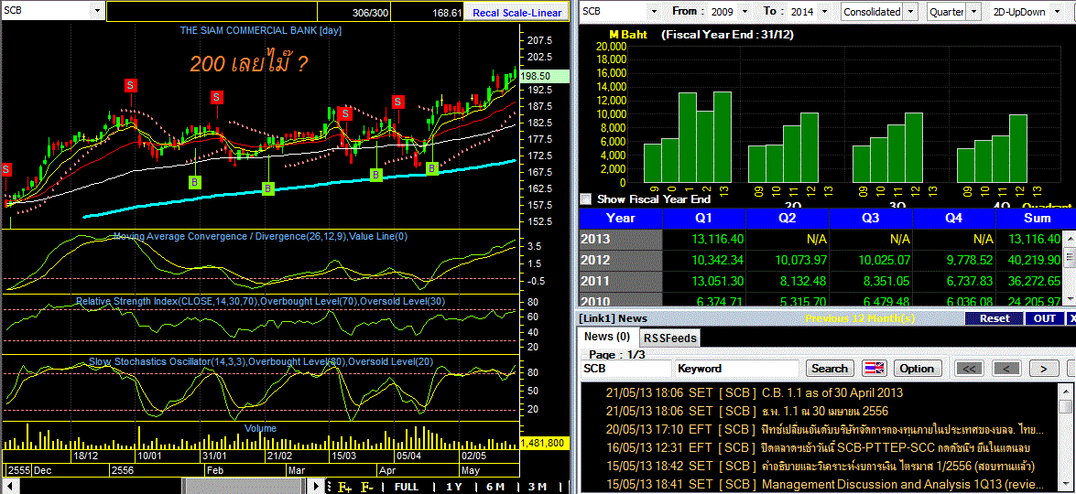Click the Sum column header
The width and height of the screenshot is (1076, 494).
(x=1037, y=219)
